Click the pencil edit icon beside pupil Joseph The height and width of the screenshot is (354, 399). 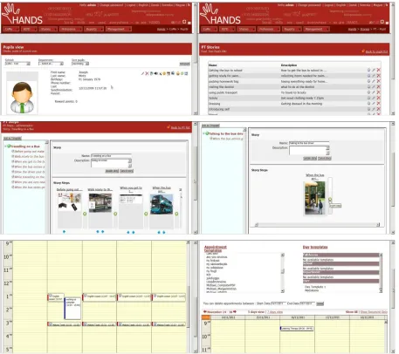(x=142, y=73)
